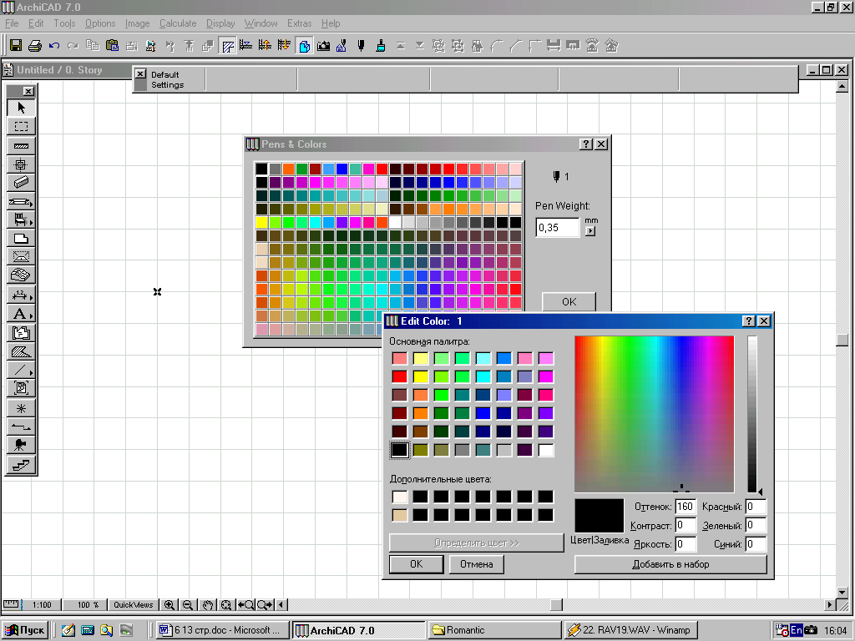This screenshot has width=855, height=641.
Task: Select the Marquee tool in the toolbox
Action: [x=21, y=127]
